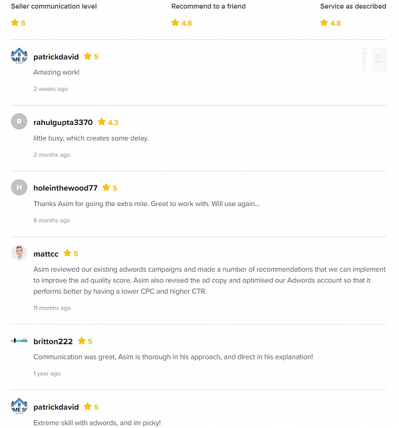The width and height of the screenshot is (399, 428).
Task: Click the star next to mattcc's rating
Action: 67,253
